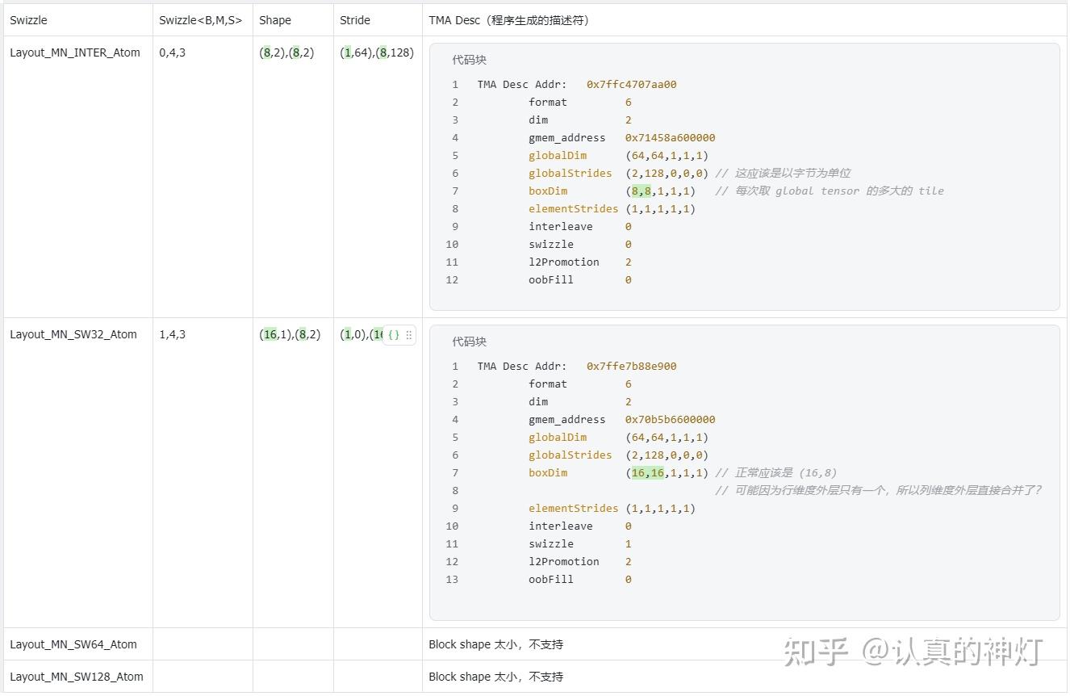The height and width of the screenshot is (696, 1070).
Task: Click line number 7 in the first code block
Action: pyautogui.click(x=454, y=191)
